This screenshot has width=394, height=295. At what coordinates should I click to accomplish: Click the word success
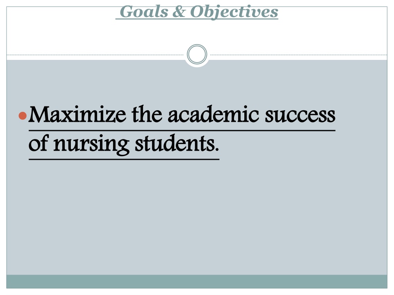(x=300, y=116)
